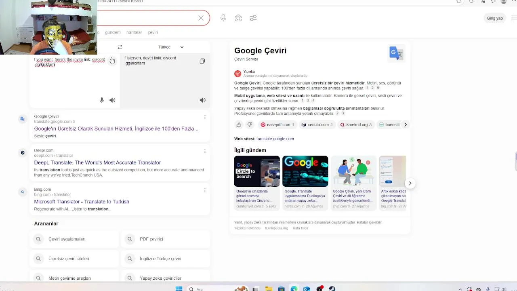This screenshot has height=291, width=517.
Task: Click the Google Çeviri panel heading
Action: click(x=261, y=51)
